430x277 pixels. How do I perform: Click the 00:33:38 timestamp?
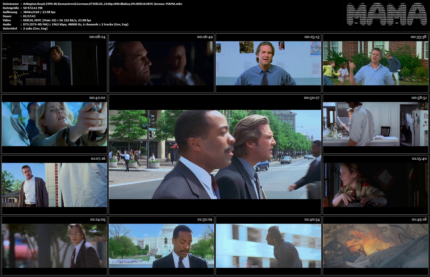click(418, 37)
